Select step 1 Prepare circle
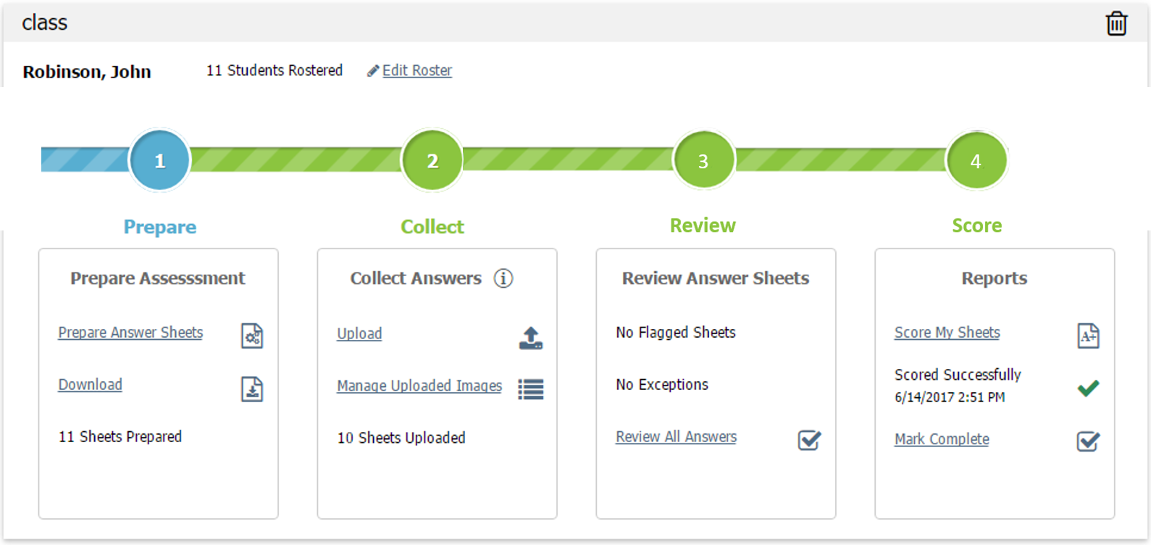This screenshot has height=545, width=1151. tap(160, 160)
